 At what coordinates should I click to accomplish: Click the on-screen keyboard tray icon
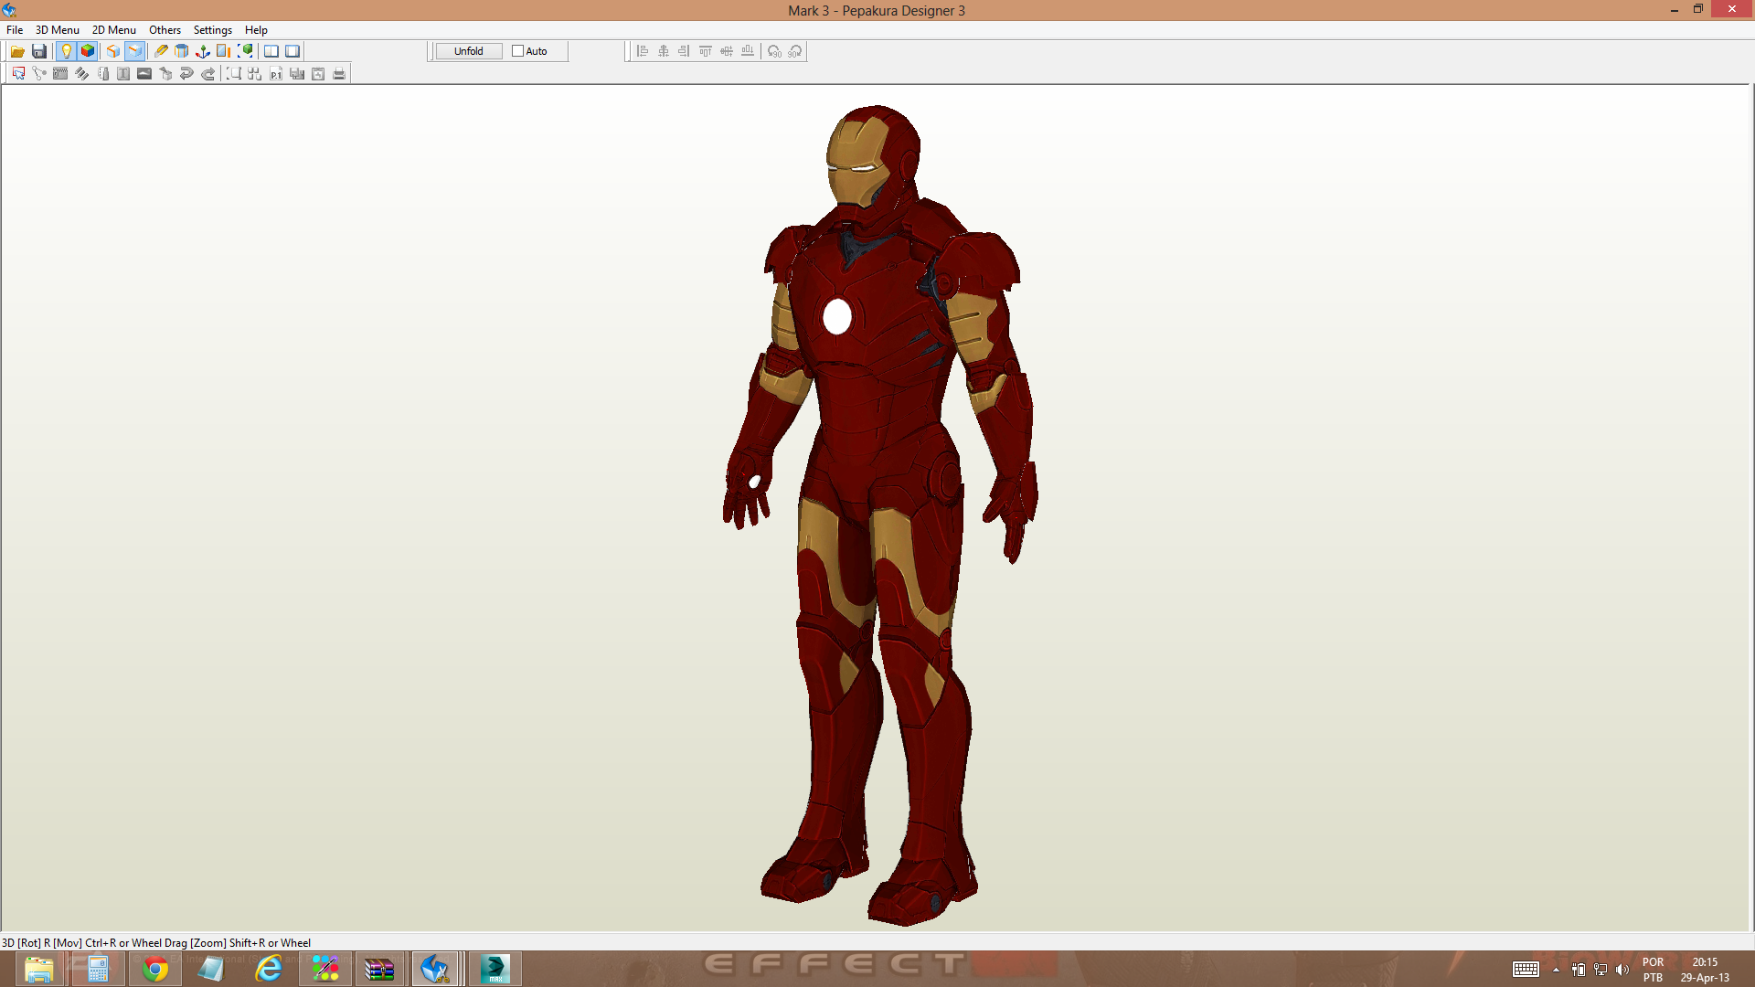coord(1526,970)
